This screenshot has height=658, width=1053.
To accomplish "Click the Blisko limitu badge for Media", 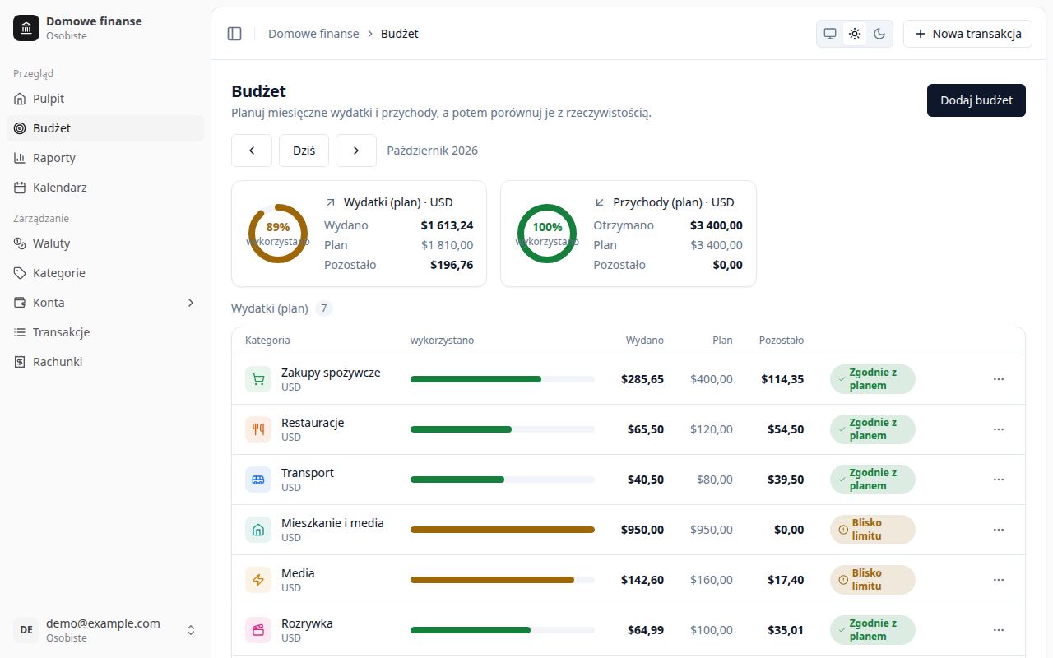I will pos(873,580).
